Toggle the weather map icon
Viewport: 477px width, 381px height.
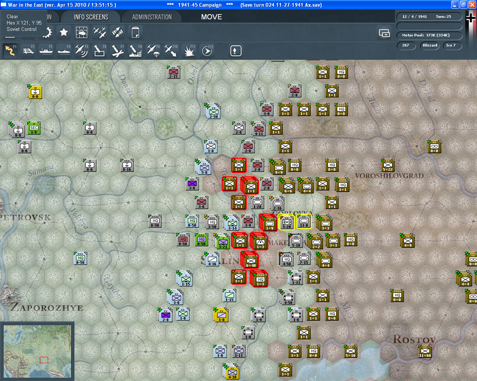[x=82, y=32]
